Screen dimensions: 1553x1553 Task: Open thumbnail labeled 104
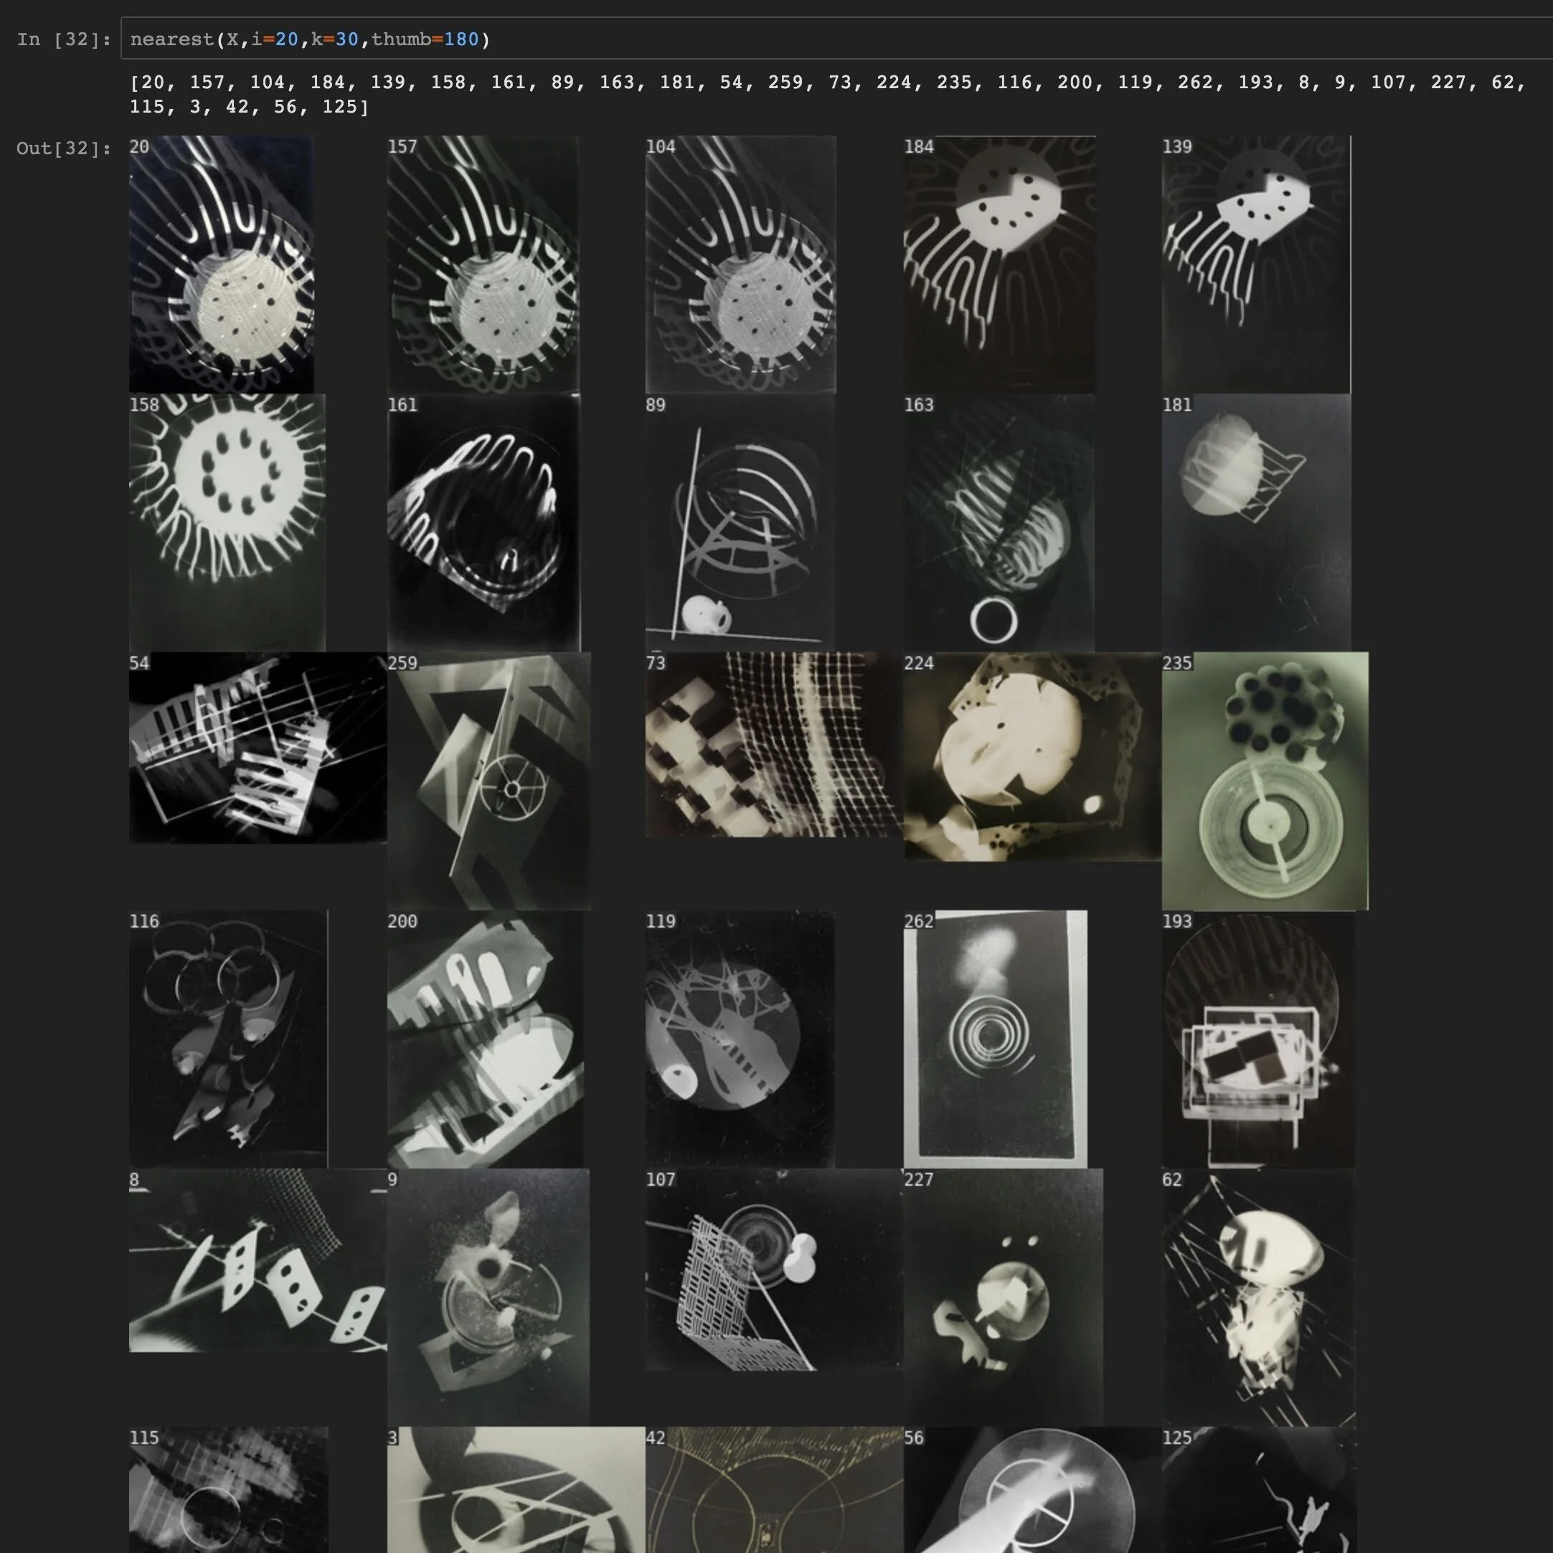tap(740, 264)
